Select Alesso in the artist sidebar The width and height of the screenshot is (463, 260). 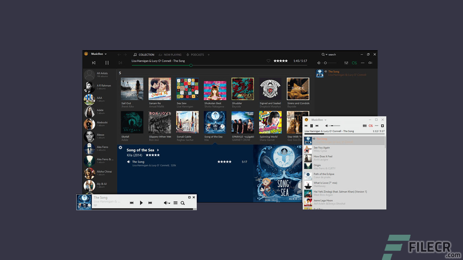[x=100, y=136]
